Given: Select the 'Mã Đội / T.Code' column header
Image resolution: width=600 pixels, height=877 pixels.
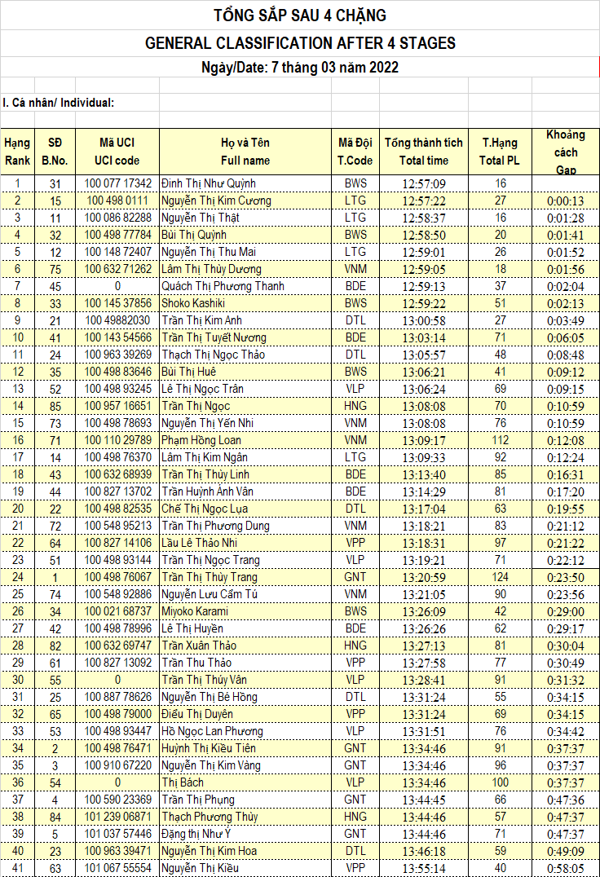Looking at the screenshot, I should click(355, 152).
